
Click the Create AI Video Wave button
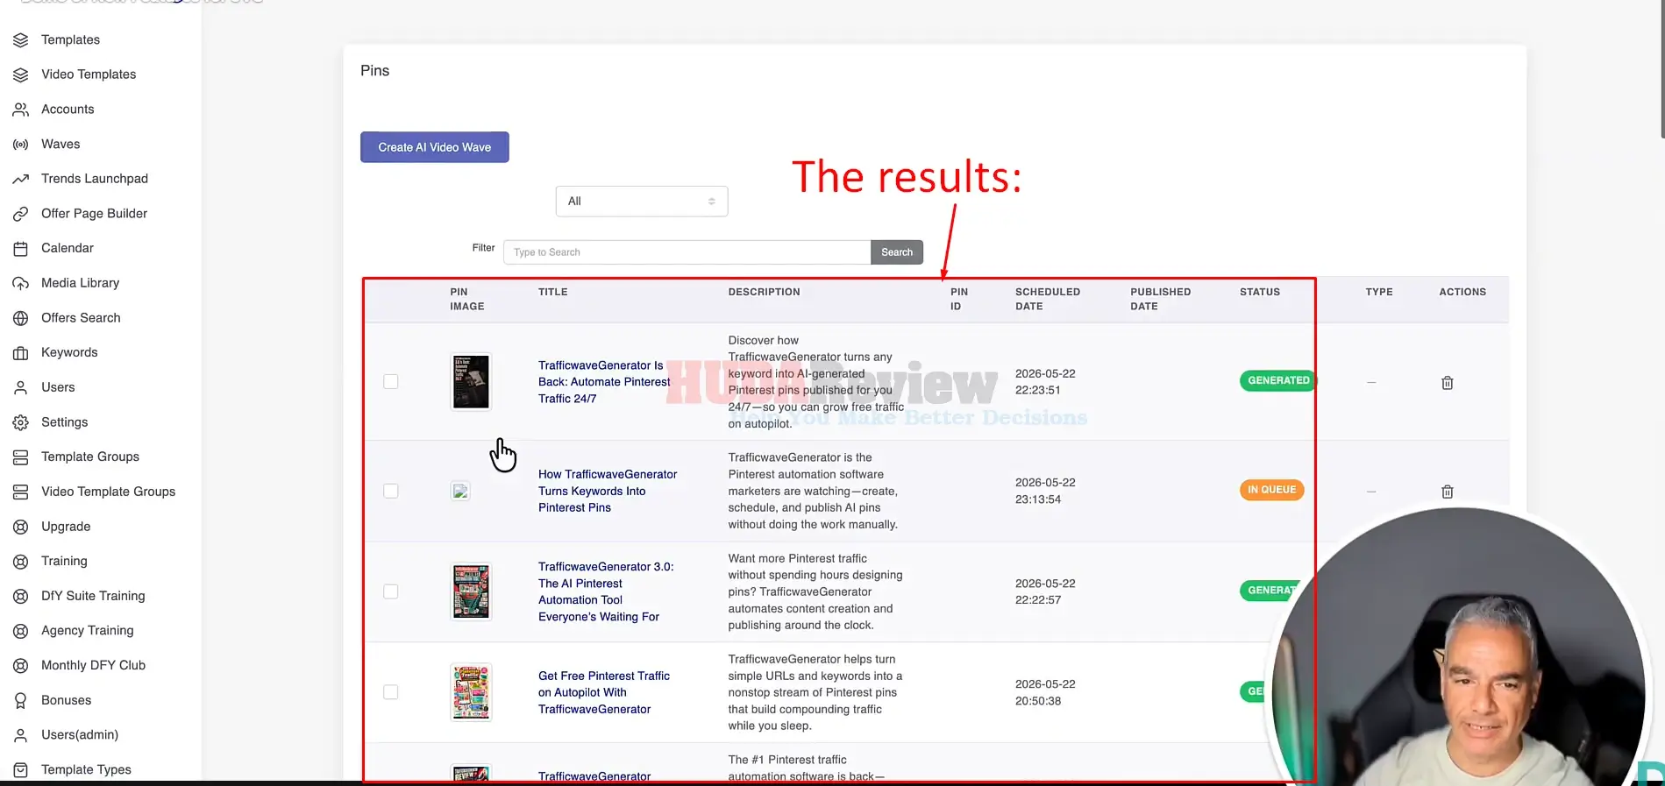click(435, 147)
